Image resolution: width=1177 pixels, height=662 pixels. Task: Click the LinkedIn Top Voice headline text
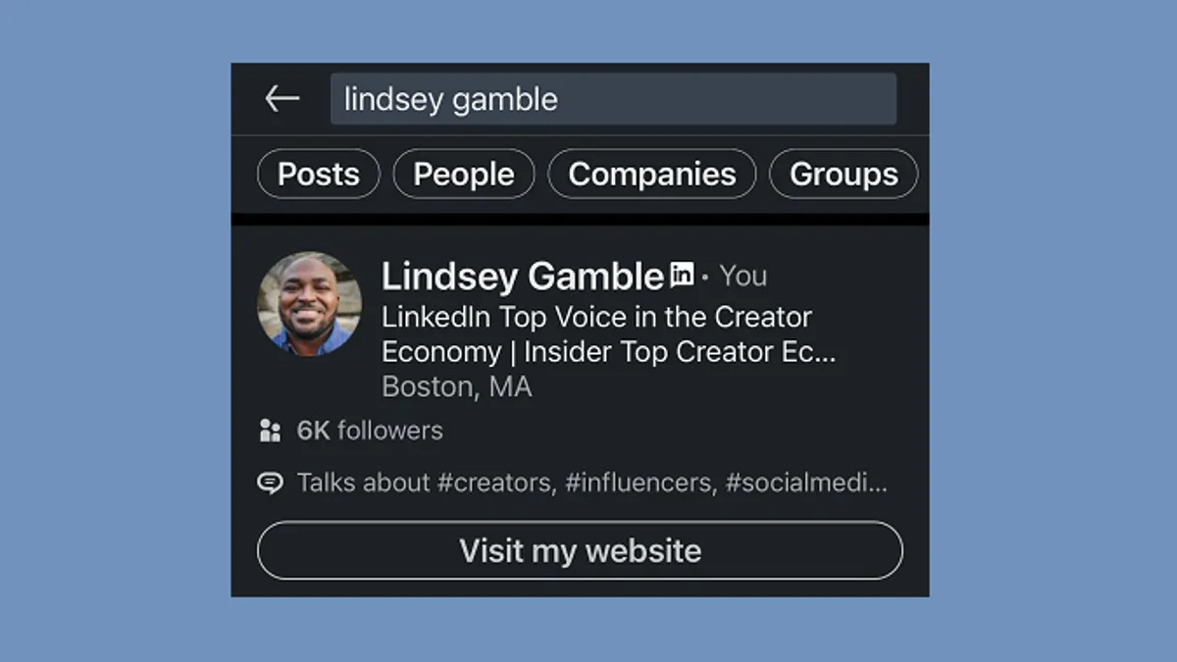596,318
